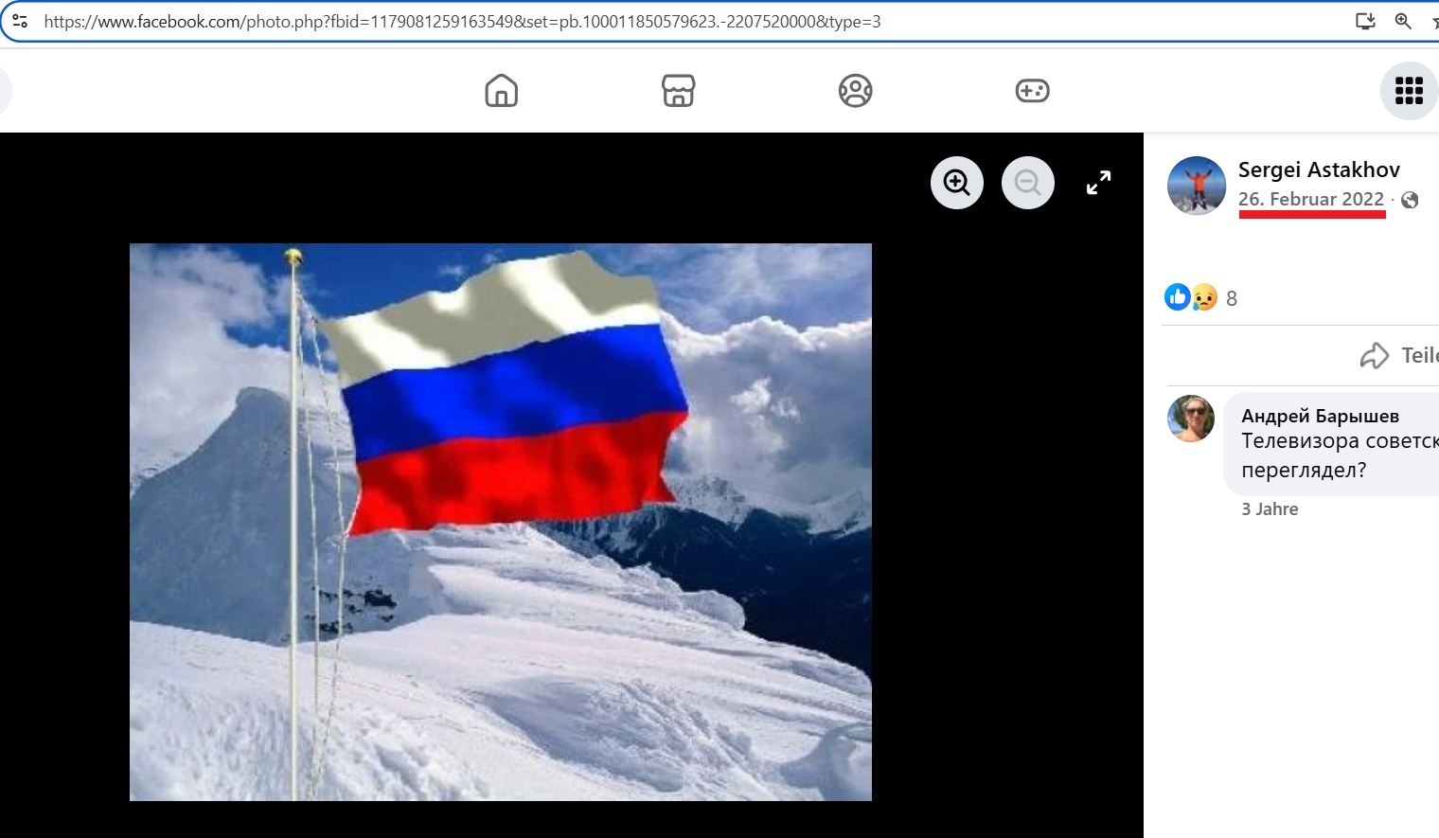This screenshot has height=838, width=1439.
Task: Zoom in on the photo
Action: tap(957, 183)
